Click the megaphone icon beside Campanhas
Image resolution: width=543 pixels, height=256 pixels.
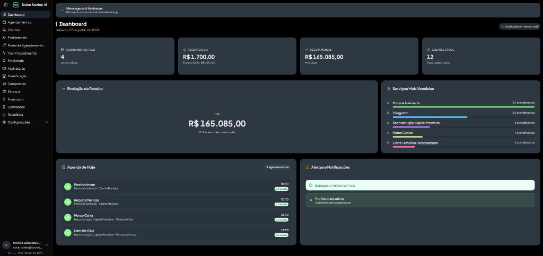click(x=4, y=84)
